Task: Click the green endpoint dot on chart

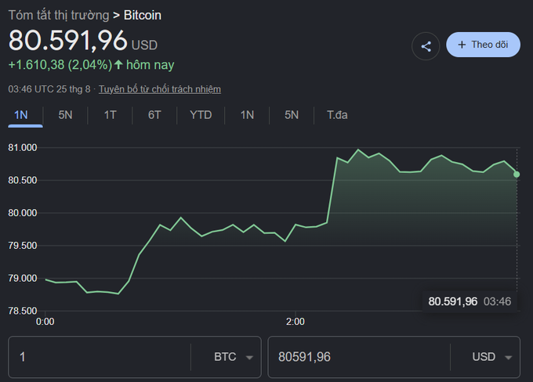Action: pos(517,175)
